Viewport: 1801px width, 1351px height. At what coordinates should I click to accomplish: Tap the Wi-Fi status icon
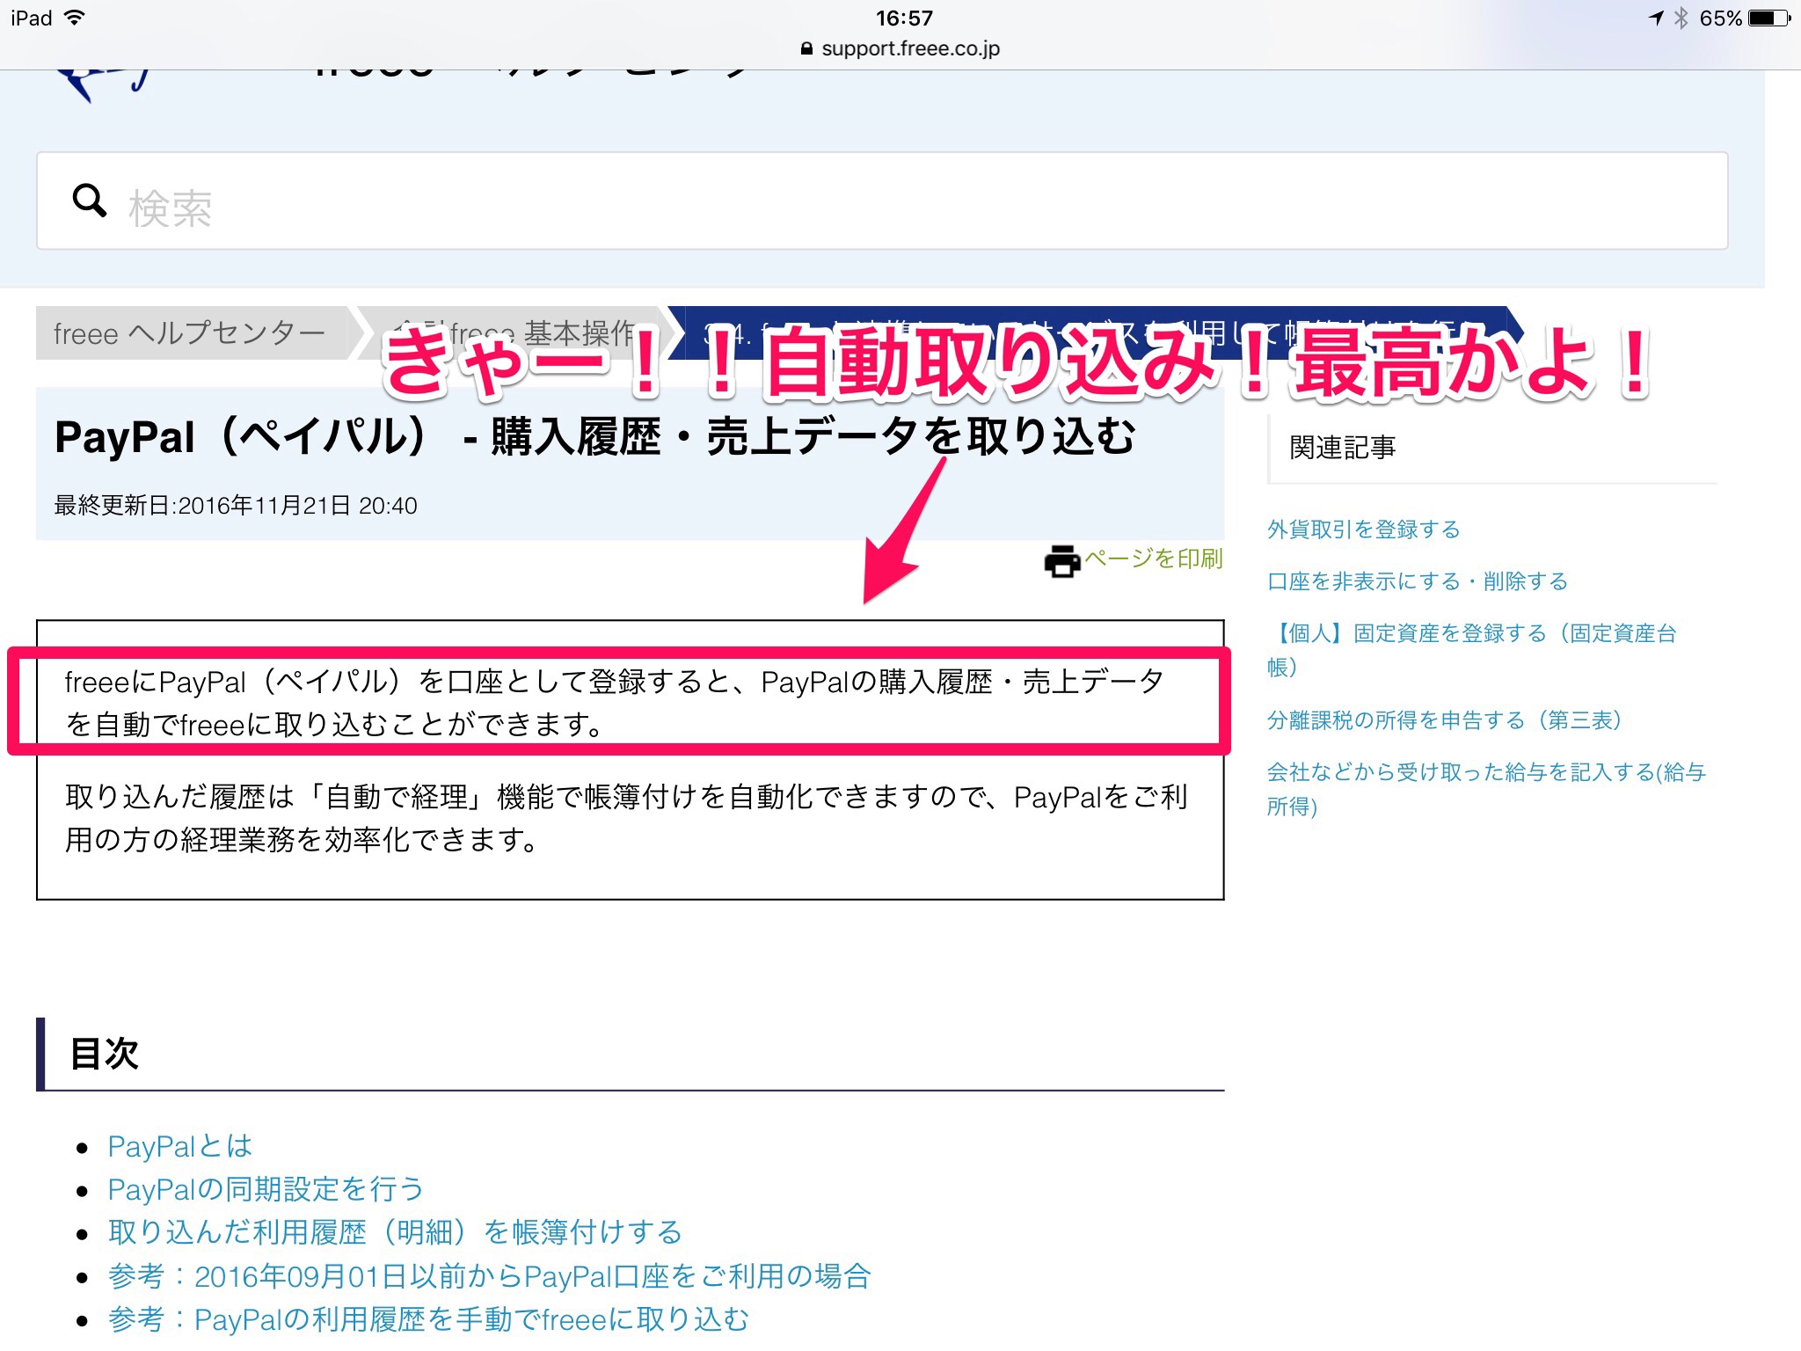(x=76, y=18)
